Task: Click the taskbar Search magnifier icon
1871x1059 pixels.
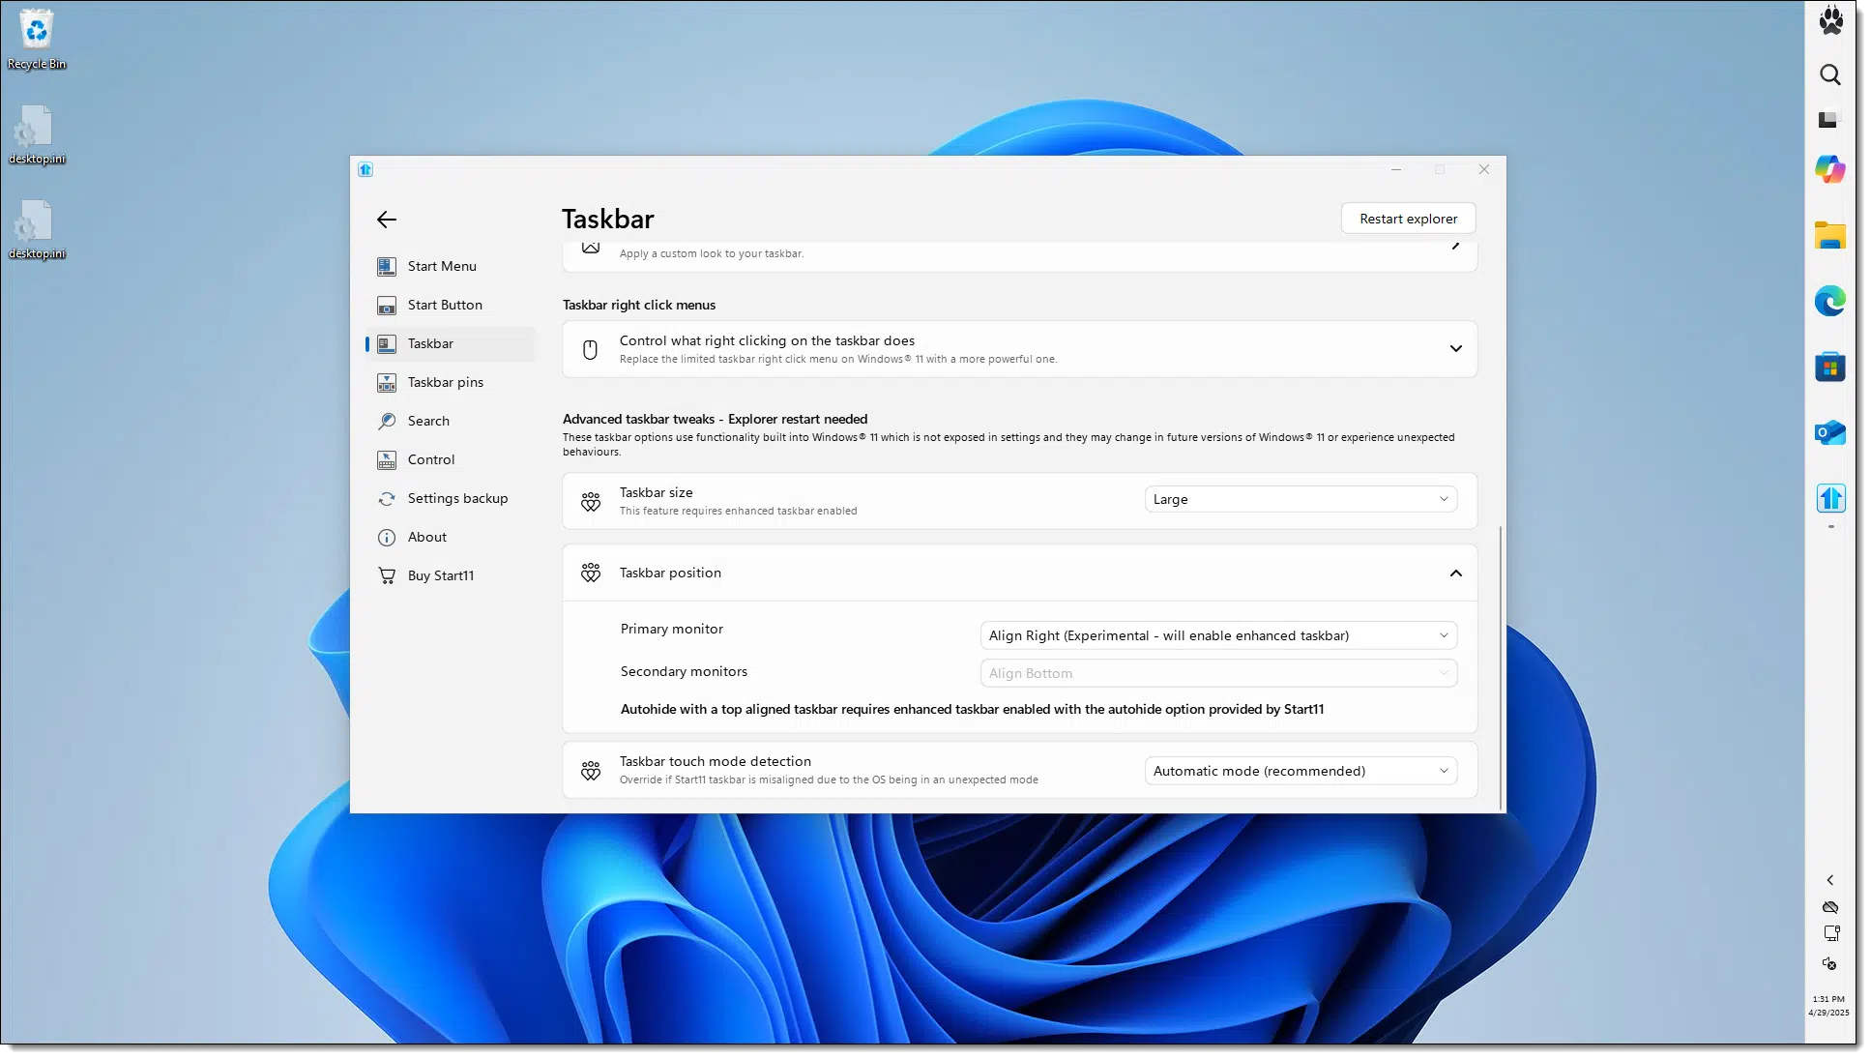Action: 1830,74
